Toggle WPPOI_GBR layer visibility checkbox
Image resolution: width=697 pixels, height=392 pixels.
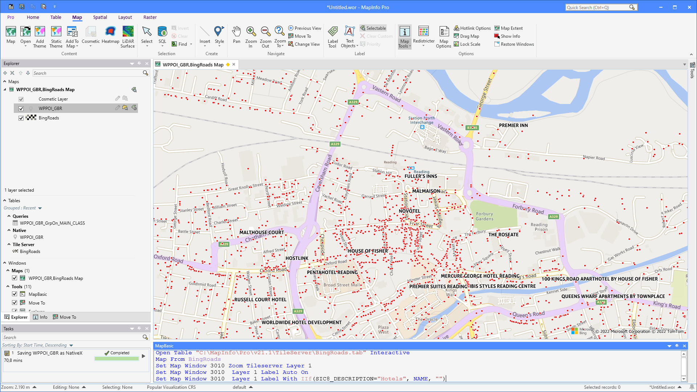[x=21, y=109]
